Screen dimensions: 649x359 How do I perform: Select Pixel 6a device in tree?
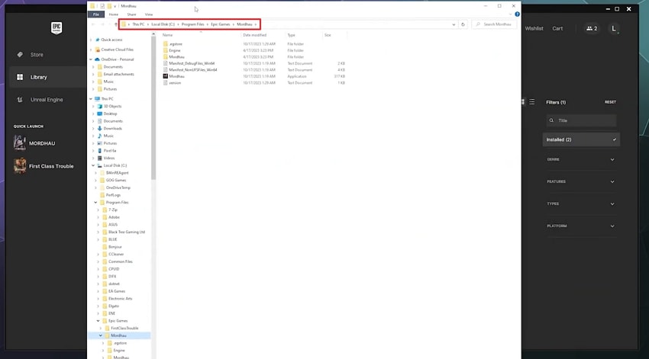pos(110,151)
